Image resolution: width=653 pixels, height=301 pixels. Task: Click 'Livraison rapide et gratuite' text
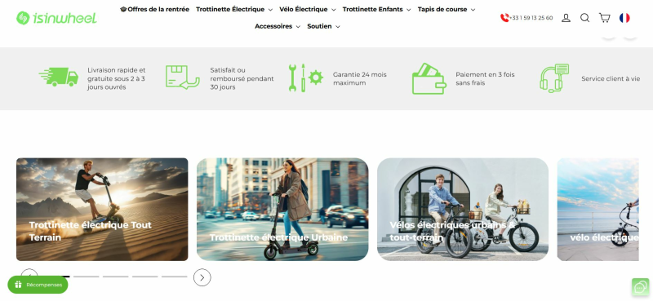tap(116, 78)
